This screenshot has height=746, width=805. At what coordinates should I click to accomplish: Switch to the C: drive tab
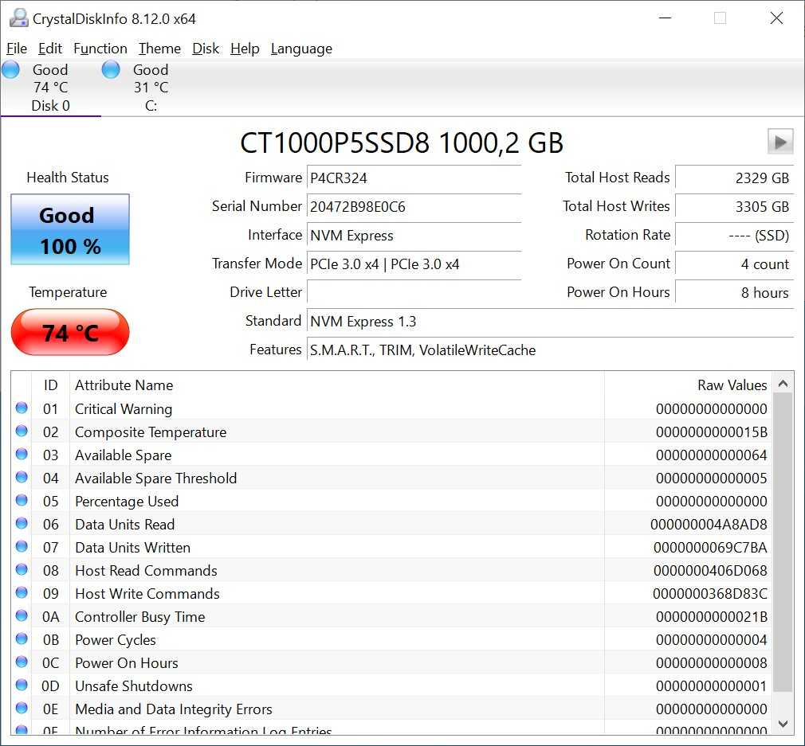(x=151, y=88)
